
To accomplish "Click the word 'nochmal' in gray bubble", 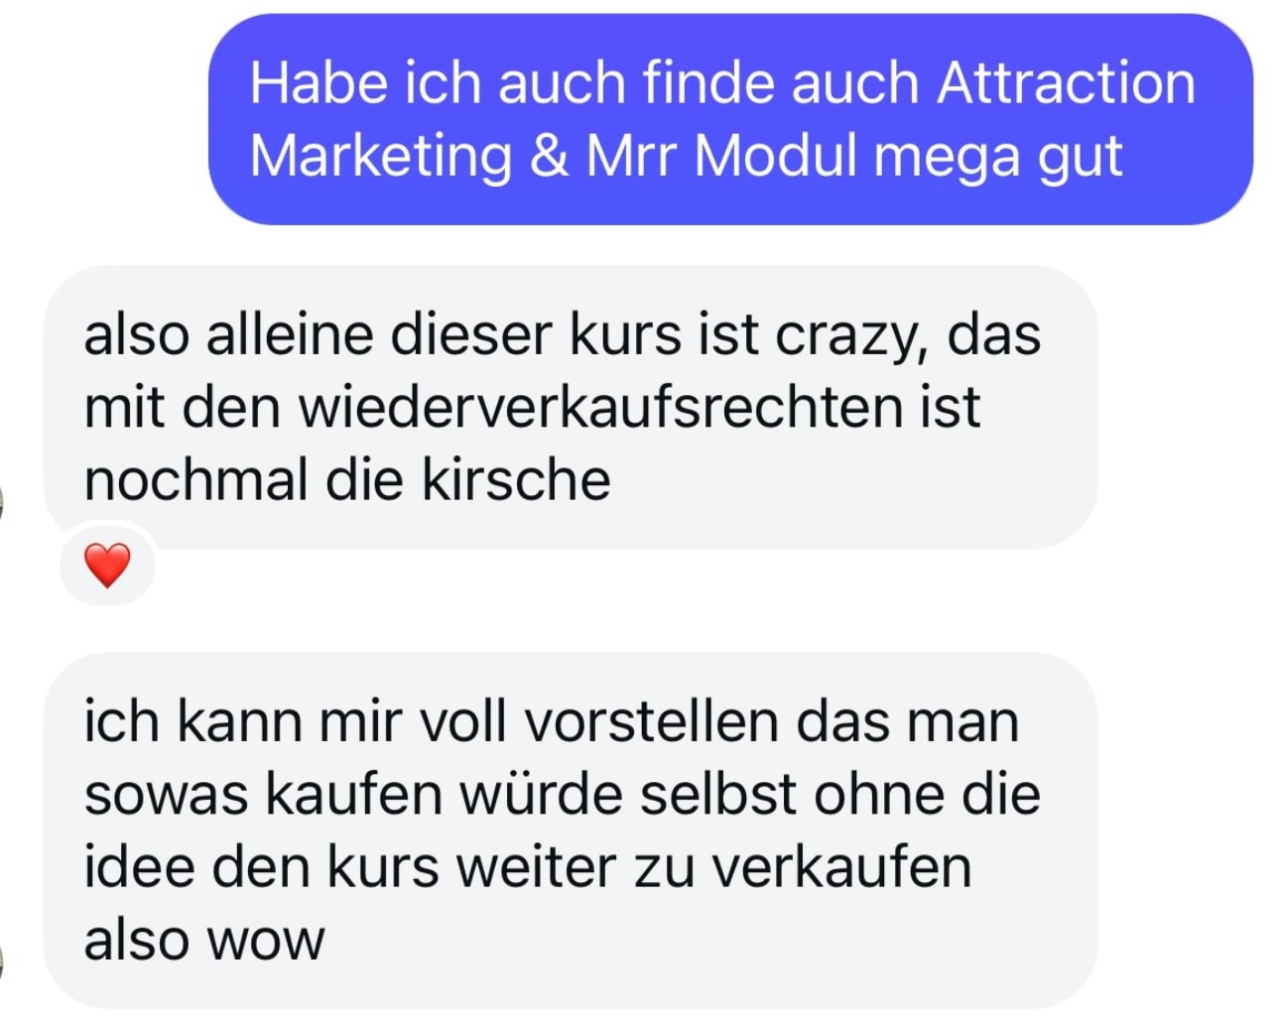I will point(195,480).
